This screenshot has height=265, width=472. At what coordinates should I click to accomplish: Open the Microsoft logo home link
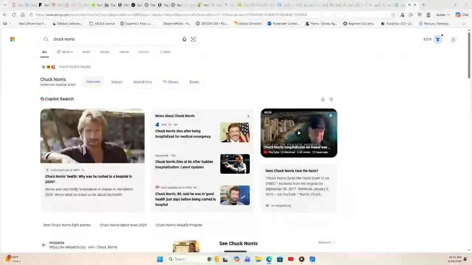(x=13, y=39)
